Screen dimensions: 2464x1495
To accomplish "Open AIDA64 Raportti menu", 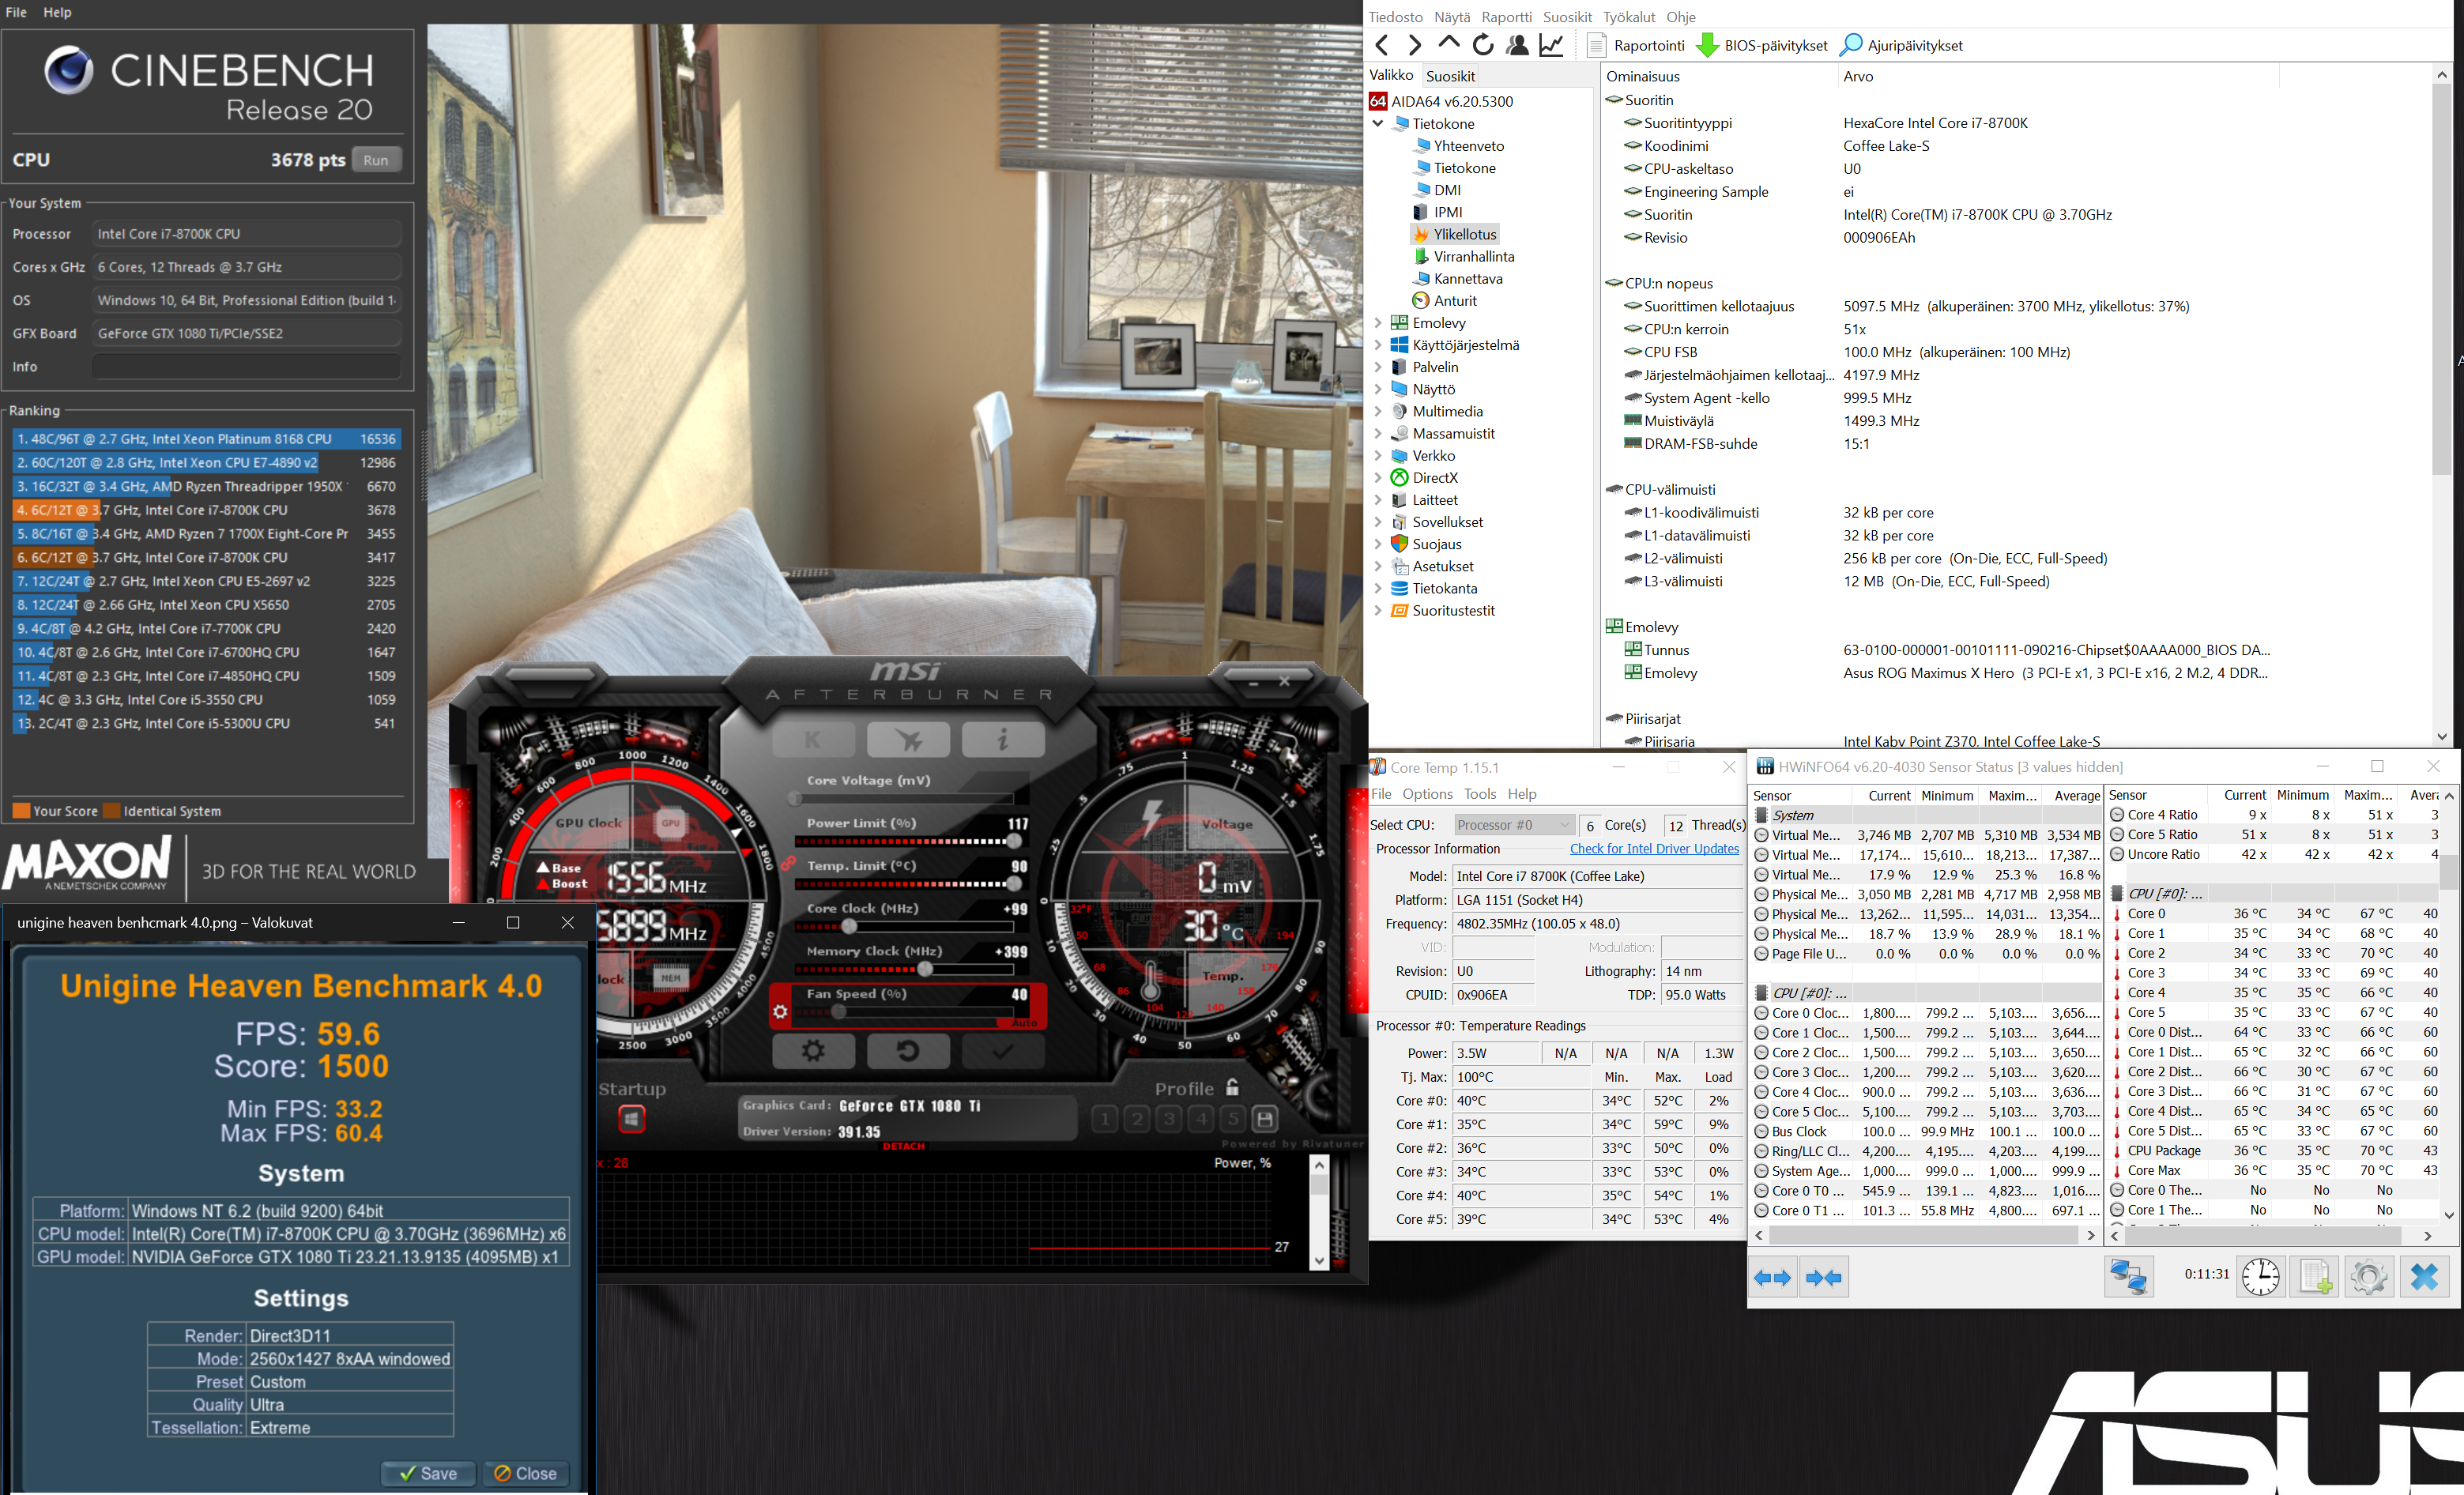I will [1506, 17].
